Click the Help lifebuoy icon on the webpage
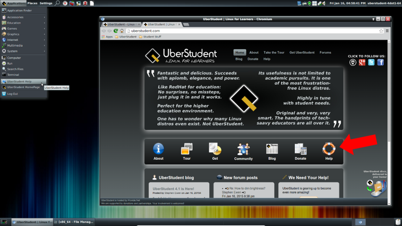 (x=329, y=149)
